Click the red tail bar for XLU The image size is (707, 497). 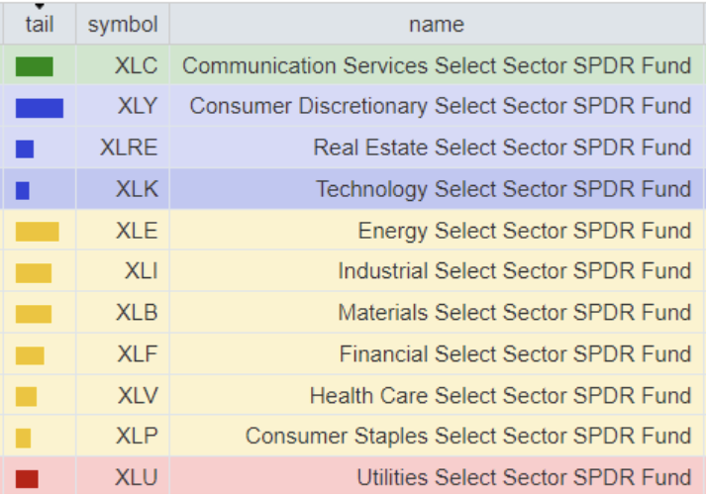(27, 479)
